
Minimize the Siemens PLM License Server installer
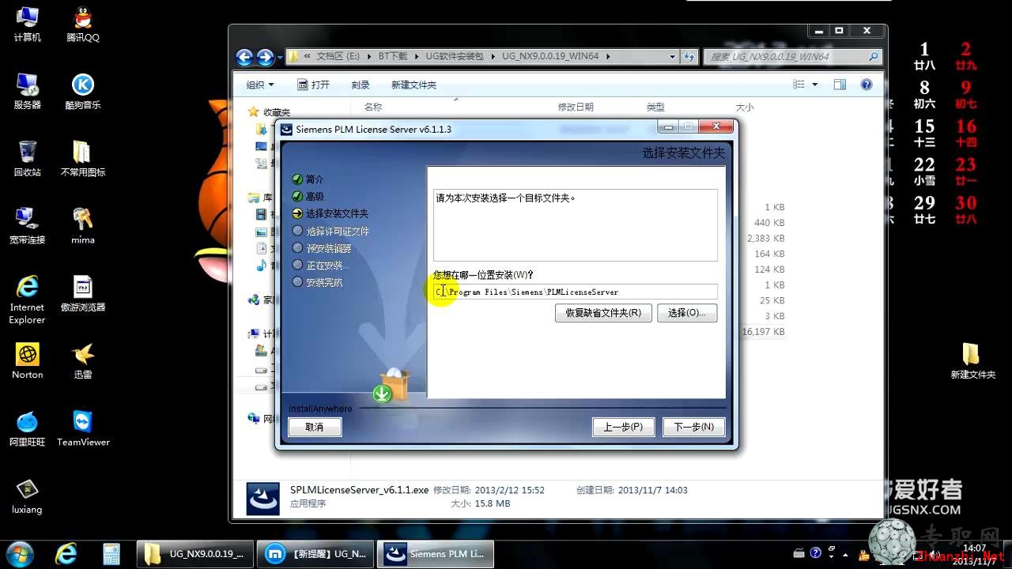click(x=669, y=126)
